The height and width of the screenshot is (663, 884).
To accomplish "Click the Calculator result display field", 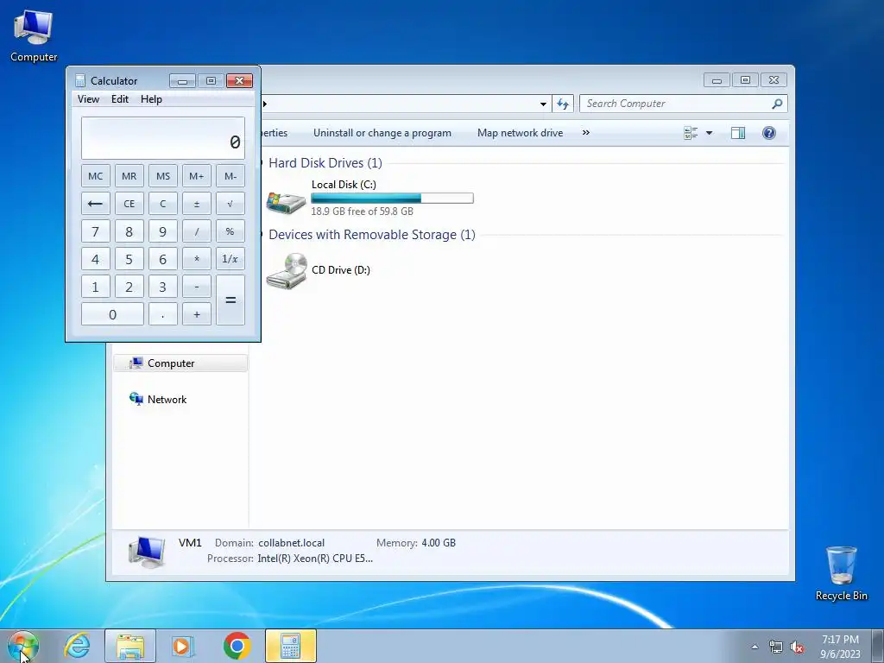I will pos(163,138).
